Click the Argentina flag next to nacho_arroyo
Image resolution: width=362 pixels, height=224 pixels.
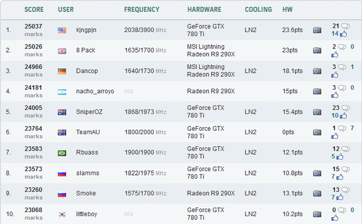coord(62,92)
